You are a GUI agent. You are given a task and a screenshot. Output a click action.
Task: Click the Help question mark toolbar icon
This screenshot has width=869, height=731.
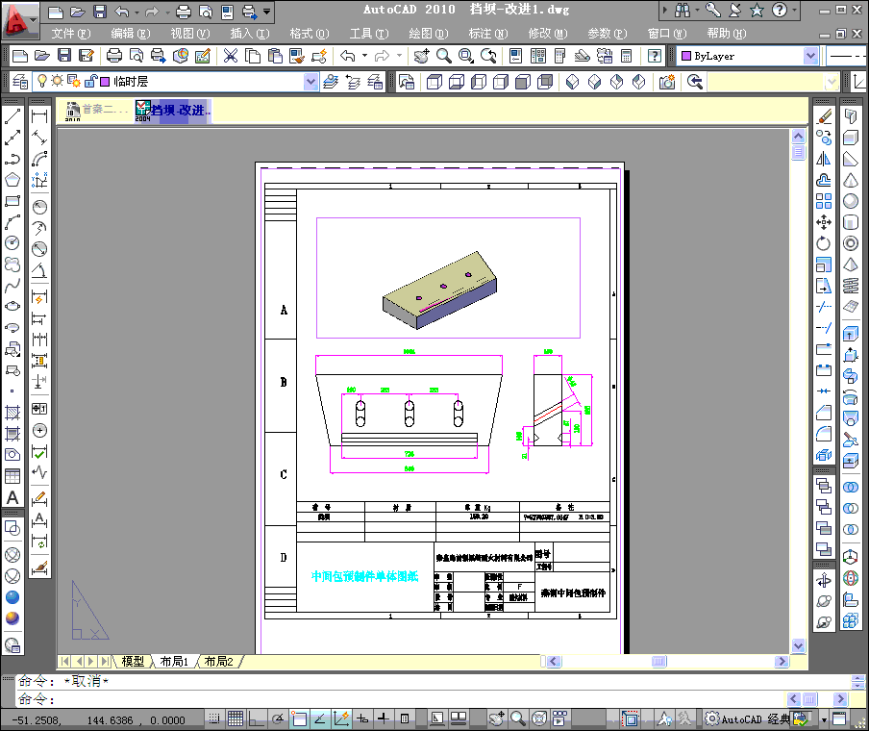coord(655,56)
